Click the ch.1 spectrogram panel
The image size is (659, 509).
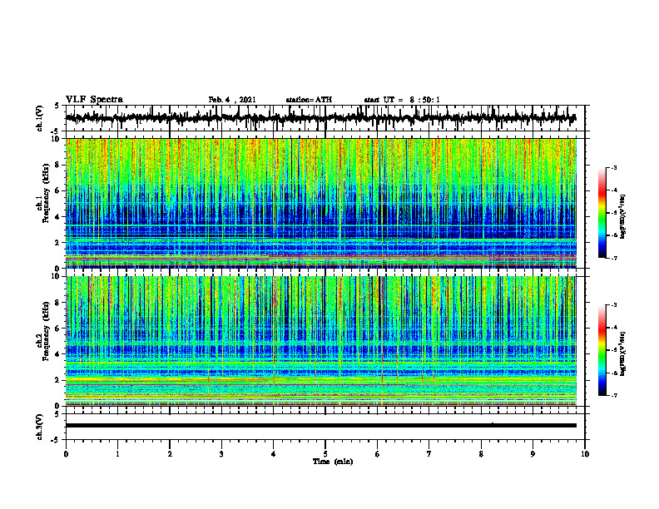coord(321,203)
